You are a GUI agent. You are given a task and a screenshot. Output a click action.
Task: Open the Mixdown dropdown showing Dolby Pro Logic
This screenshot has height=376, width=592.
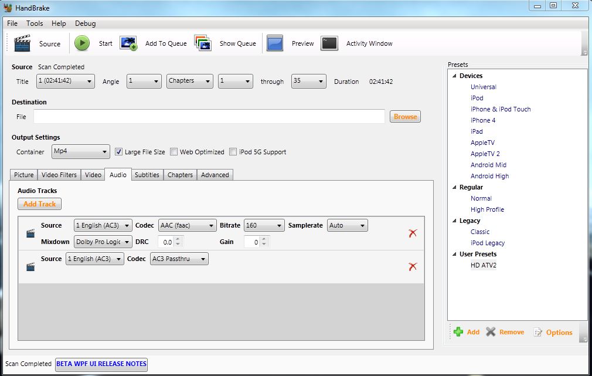pos(103,242)
